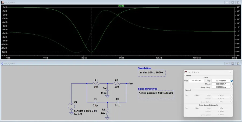Click cursor dialog LTspice title icon
242x122 pixels.
tap(186, 72)
